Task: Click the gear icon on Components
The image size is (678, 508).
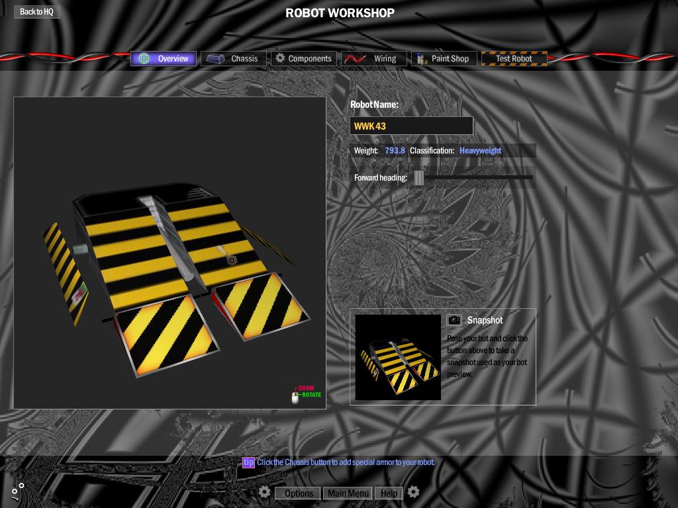Action: 280,58
